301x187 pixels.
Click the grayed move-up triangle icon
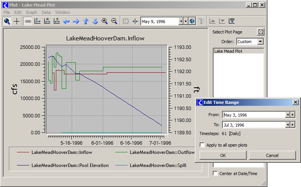(212, 21)
